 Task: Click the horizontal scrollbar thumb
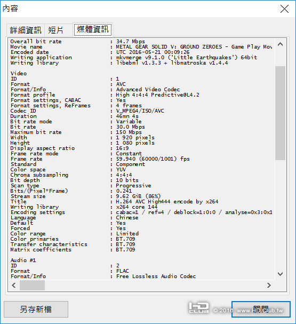tap(32, 286)
